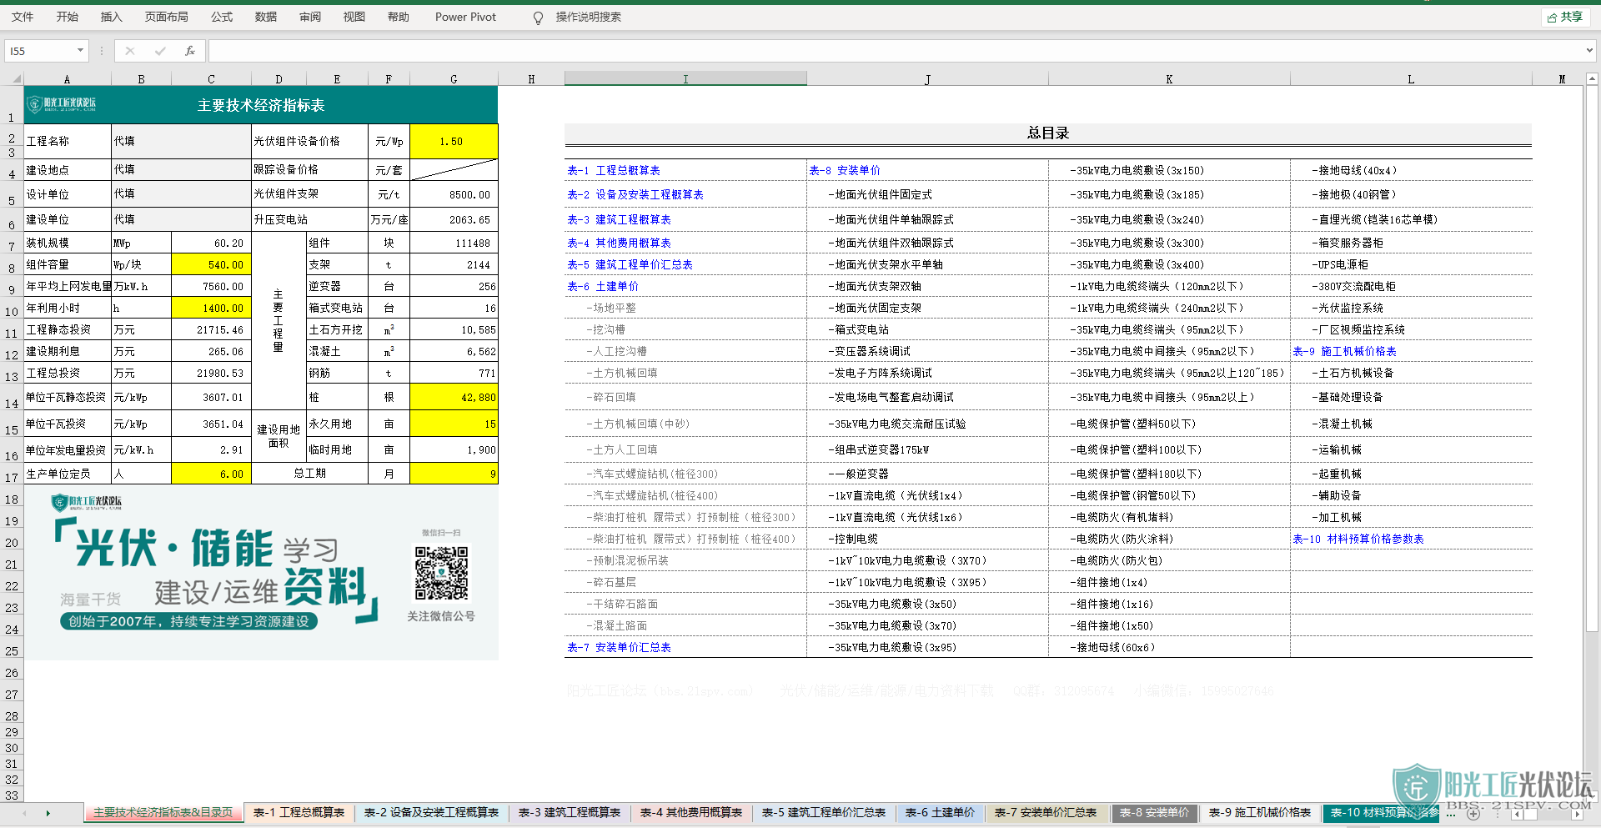
Task: Follow the 表-2 设备及安装工程概算表 link
Action: pyautogui.click(x=635, y=194)
